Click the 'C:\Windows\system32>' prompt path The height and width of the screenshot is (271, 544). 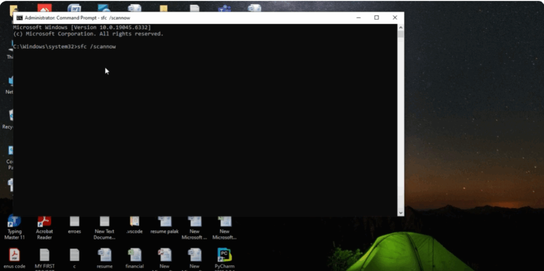45,47
